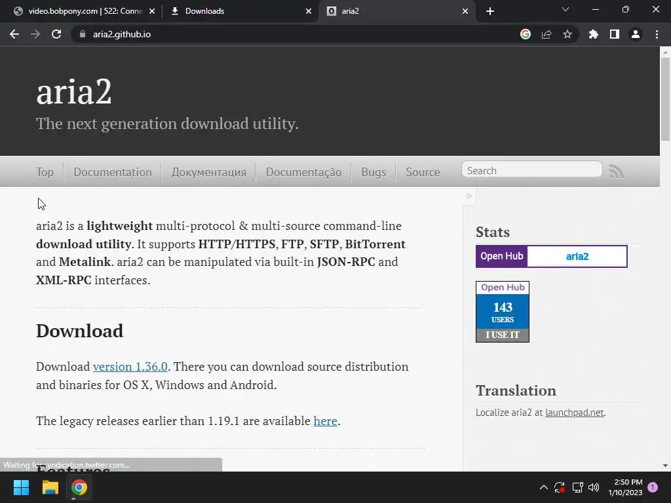This screenshot has height=503, width=671.
Task: Reload the aria2 page
Action: tap(56, 34)
